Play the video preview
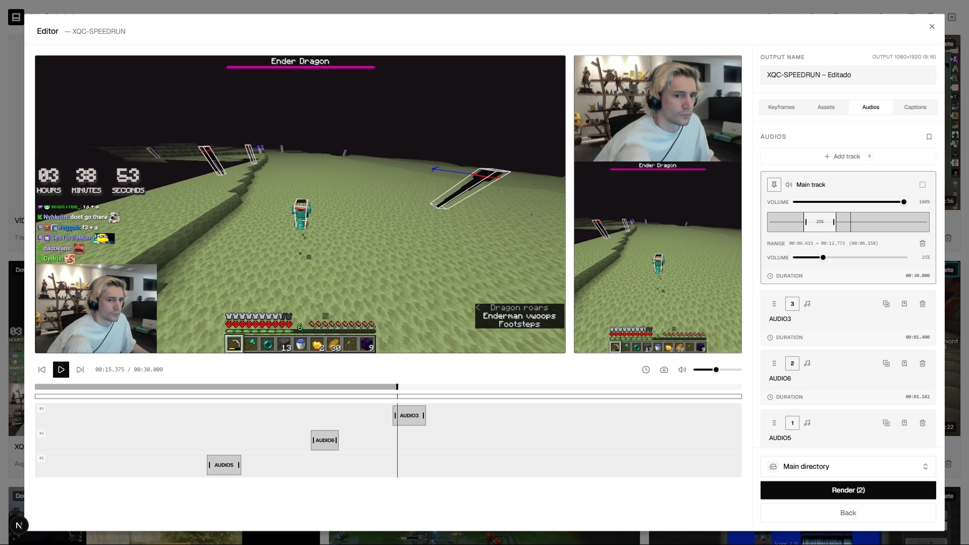This screenshot has width=969, height=545. point(61,370)
